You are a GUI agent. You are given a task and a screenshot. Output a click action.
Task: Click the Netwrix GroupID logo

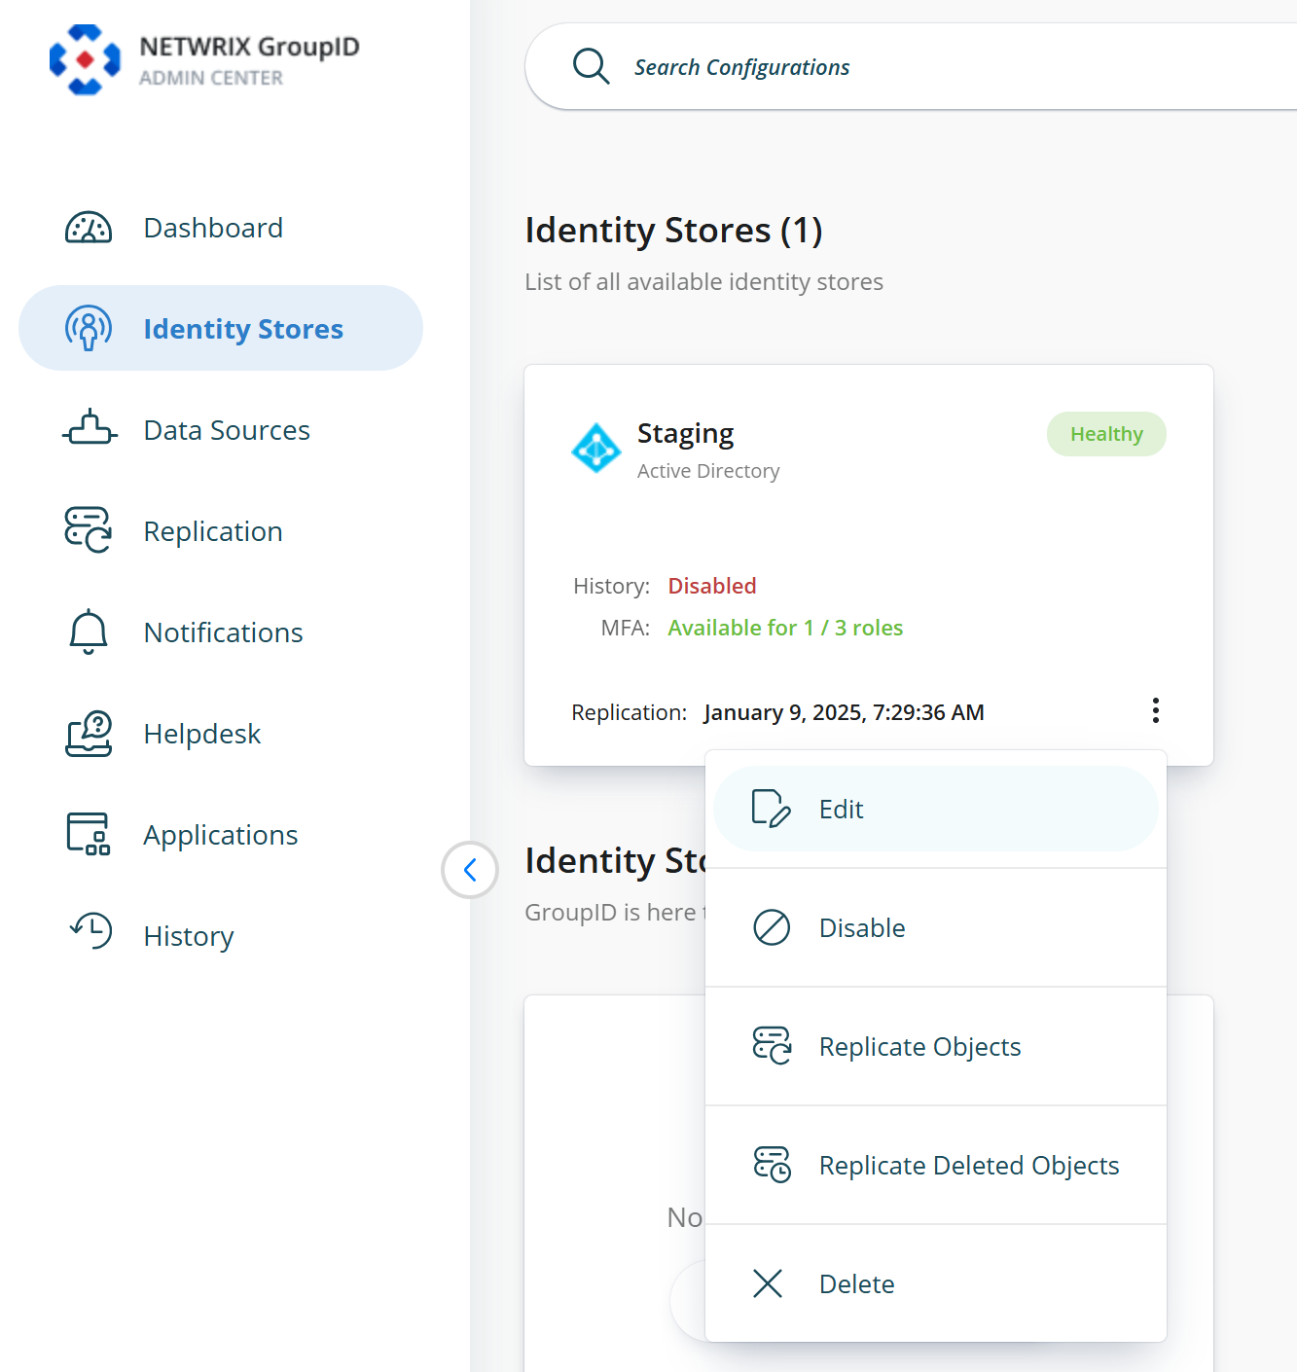coord(86,60)
